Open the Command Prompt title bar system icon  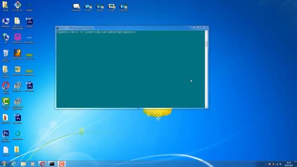point(58,28)
